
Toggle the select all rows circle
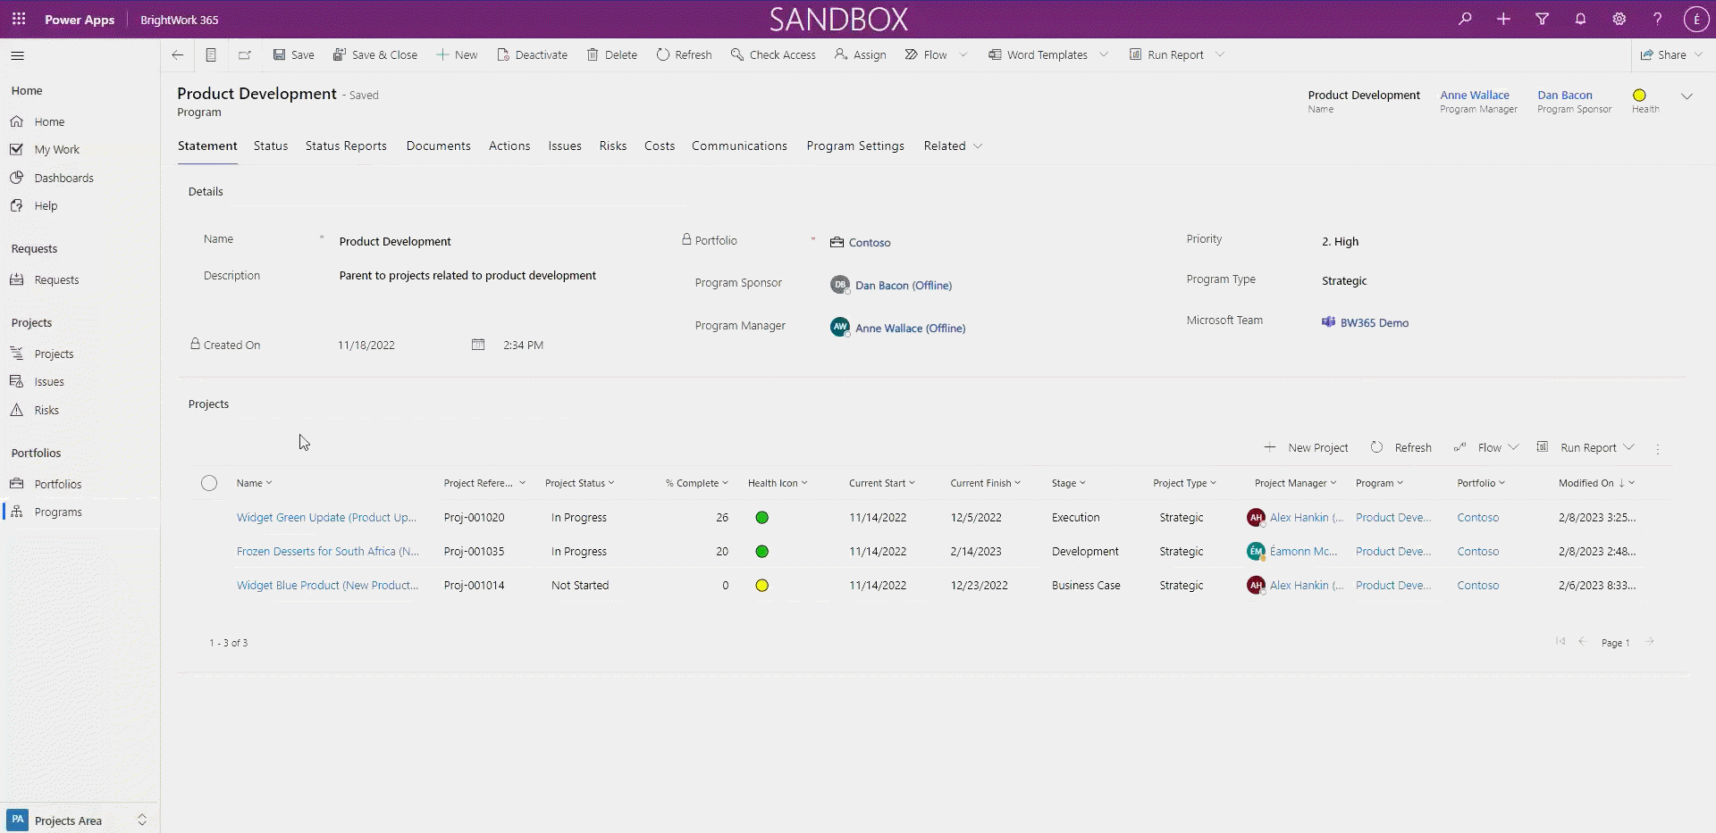pyautogui.click(x=209, y=483)
